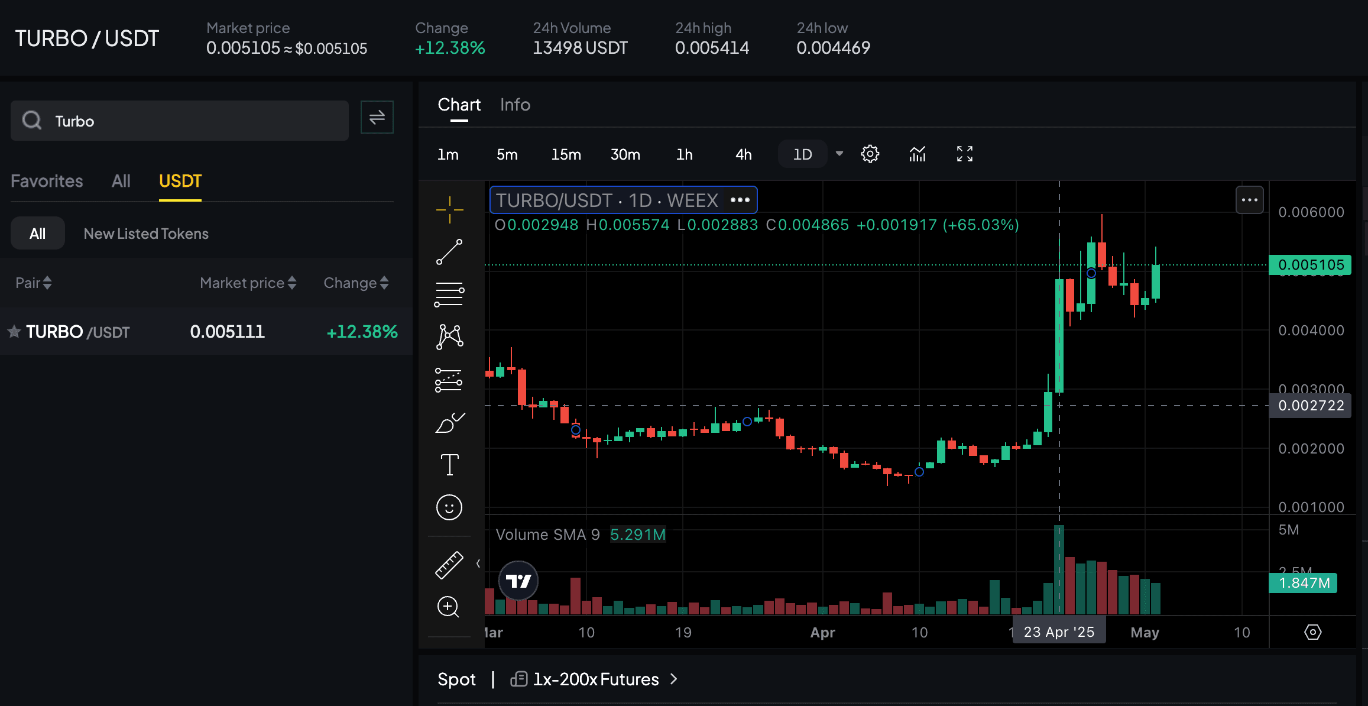Open the Favorites pair list tab

coord(46,181)
